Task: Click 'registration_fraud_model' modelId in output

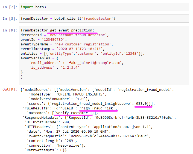Action: tap(145, 90)
